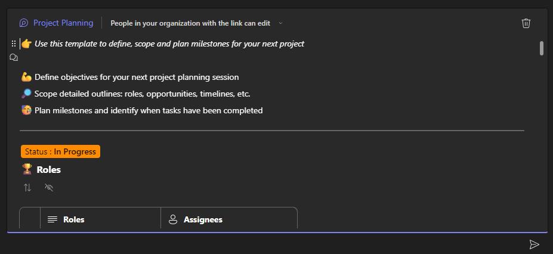Open the Project Planning link
Viewport: 553px width, 254px height.
click(x=63, y=23)
